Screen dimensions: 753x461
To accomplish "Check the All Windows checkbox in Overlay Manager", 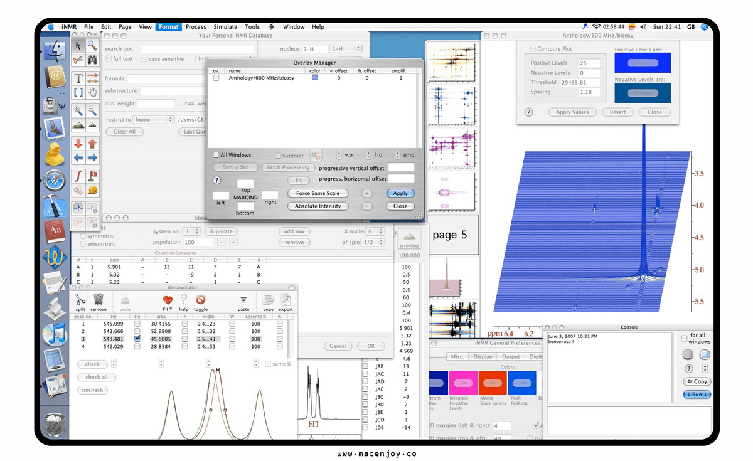I will [x=216, y=155].
